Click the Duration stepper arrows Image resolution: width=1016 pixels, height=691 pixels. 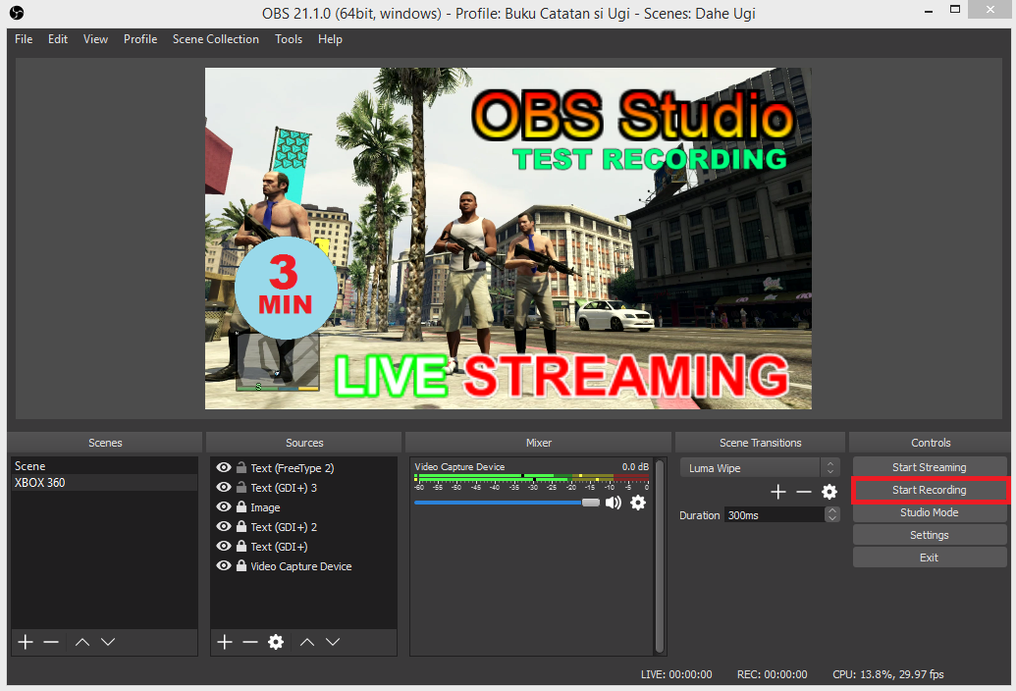point(832,514)
